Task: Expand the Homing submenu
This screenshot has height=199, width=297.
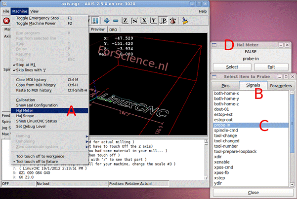Action: [x=49, y=136]
